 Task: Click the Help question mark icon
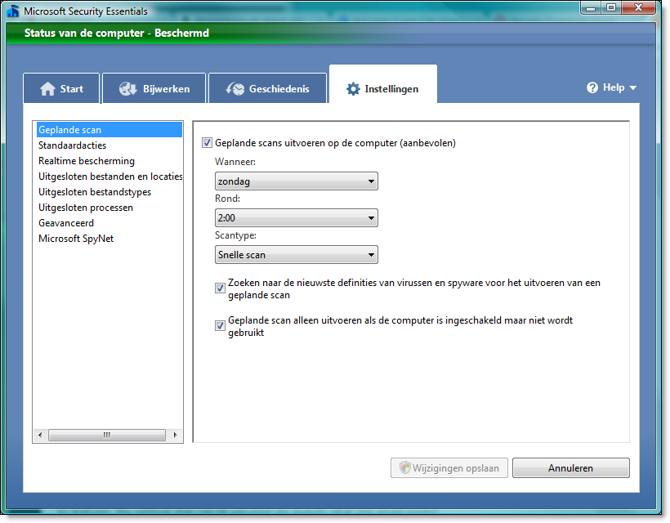click(x=592, y=87)
